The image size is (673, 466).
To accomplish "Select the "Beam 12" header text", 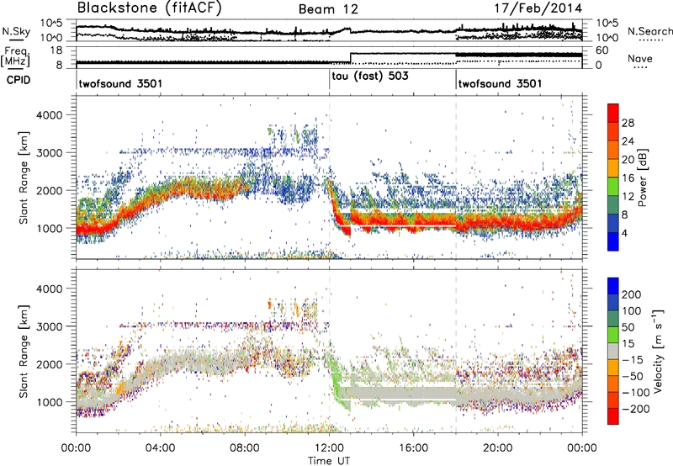I will point(328,9).
